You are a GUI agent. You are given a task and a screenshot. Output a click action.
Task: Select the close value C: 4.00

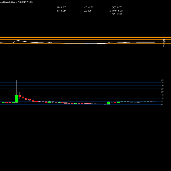61,11
